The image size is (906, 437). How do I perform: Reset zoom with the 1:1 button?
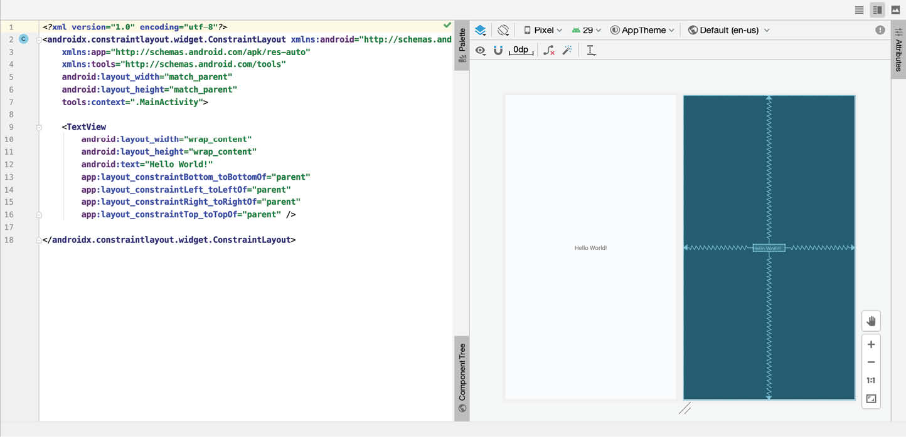click(871, 381)
